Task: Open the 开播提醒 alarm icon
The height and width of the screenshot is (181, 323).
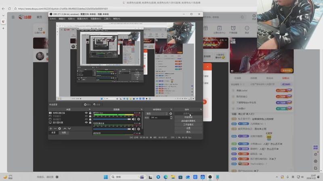Action: click(x=233, y=29)
